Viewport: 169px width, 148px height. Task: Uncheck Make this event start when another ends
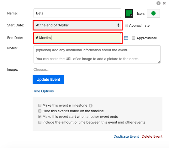[40, 117]
